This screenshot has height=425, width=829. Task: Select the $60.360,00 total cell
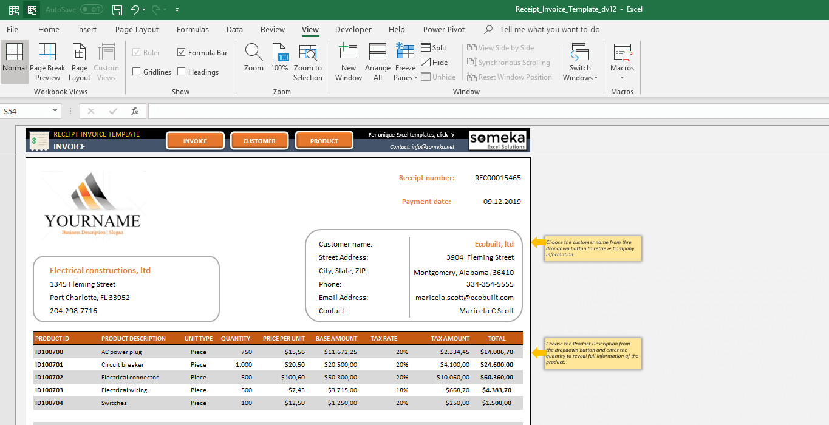point(497,378)
